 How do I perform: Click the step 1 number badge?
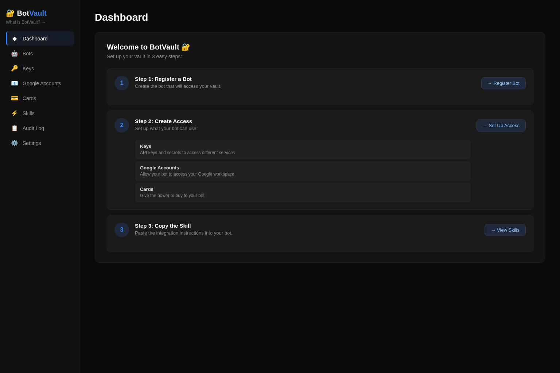pos(122,83)
